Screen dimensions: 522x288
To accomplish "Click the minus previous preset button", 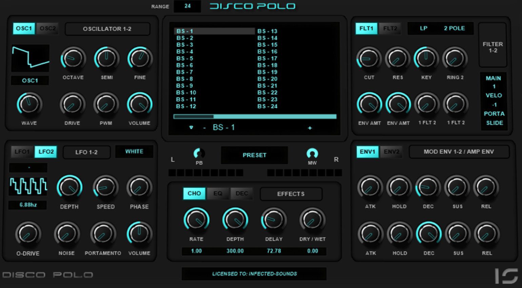I will pos(204,128).
